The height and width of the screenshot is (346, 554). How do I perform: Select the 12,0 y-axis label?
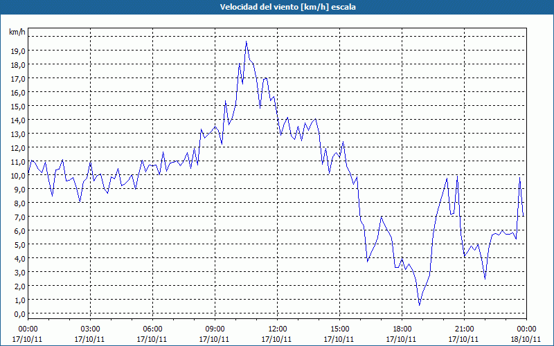coord(18,148)
